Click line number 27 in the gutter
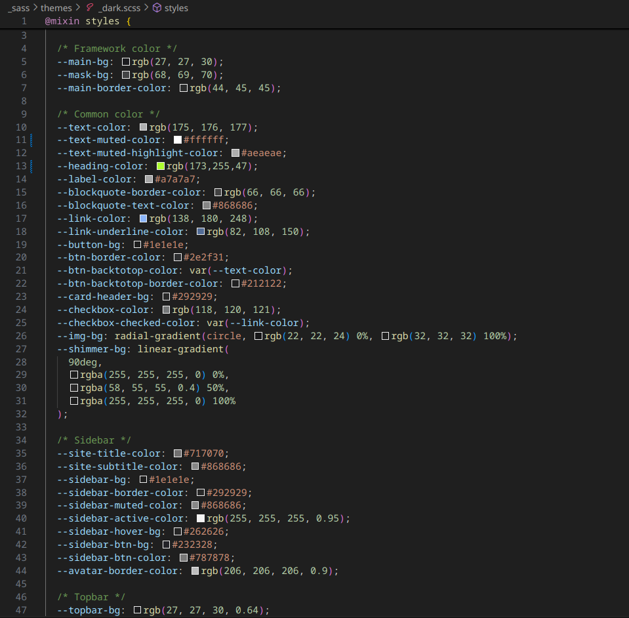This screenshot has height=618, width=629. [x=21, y=349]
